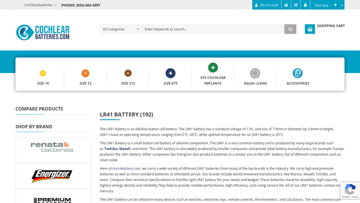Choose the Accessories ear icon

(297, 73)
